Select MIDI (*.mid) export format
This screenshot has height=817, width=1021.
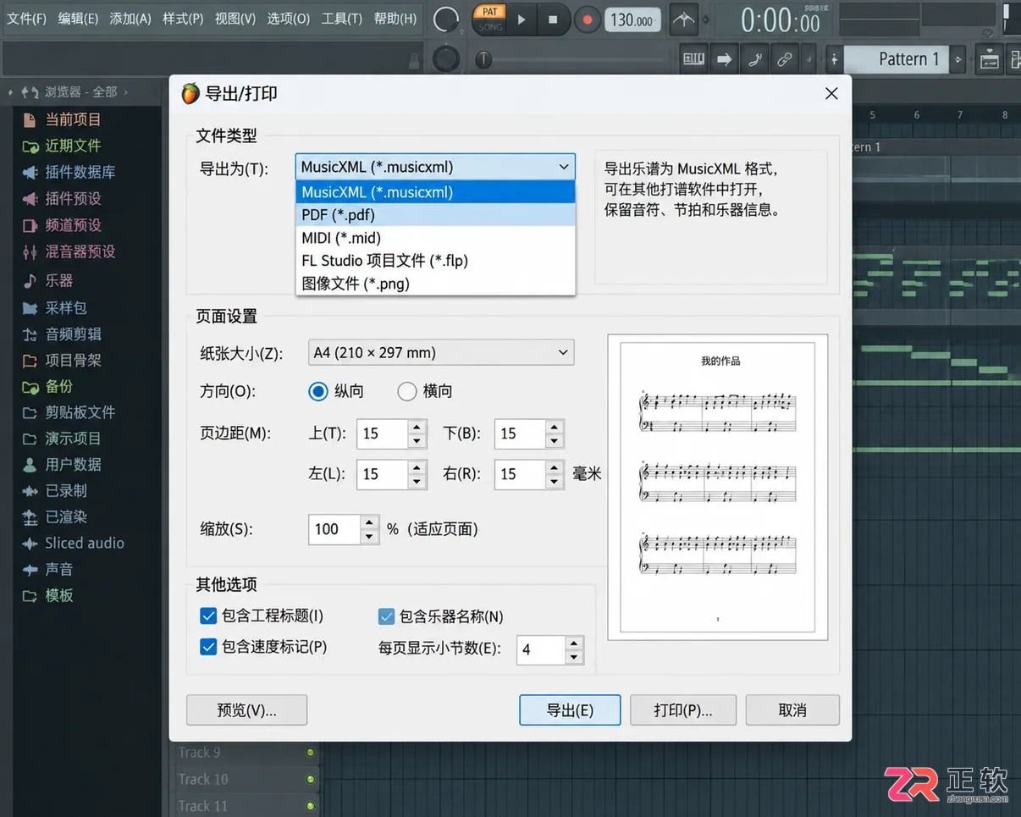click(x=435, y=238)
